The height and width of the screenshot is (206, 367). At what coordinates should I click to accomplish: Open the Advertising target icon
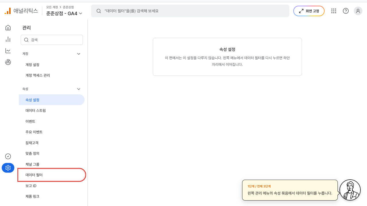pos(8,62)
